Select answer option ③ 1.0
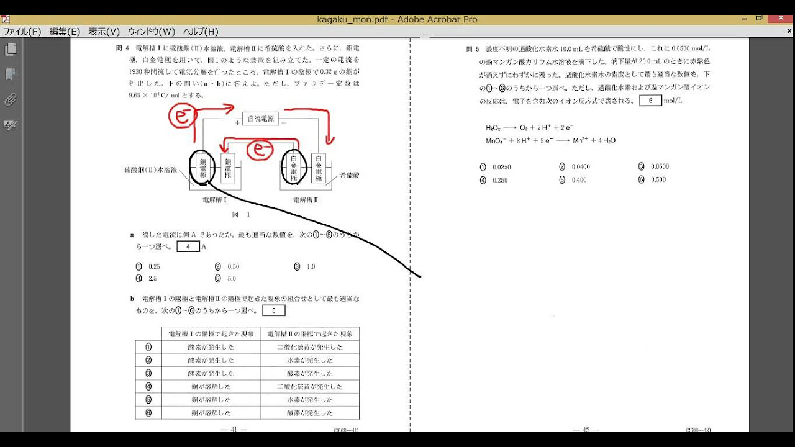Viewport: 795px width, 447px height. (304, 266)
